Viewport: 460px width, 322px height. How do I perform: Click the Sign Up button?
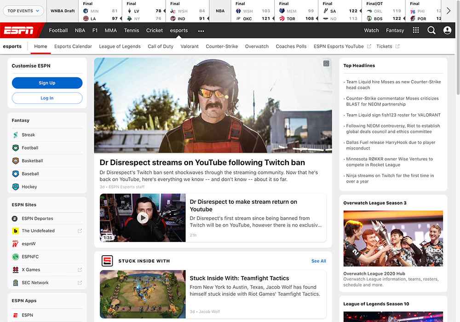47,83
